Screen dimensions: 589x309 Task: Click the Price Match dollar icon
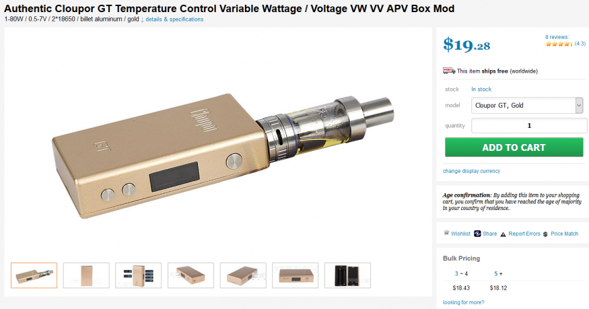(545, 234)
